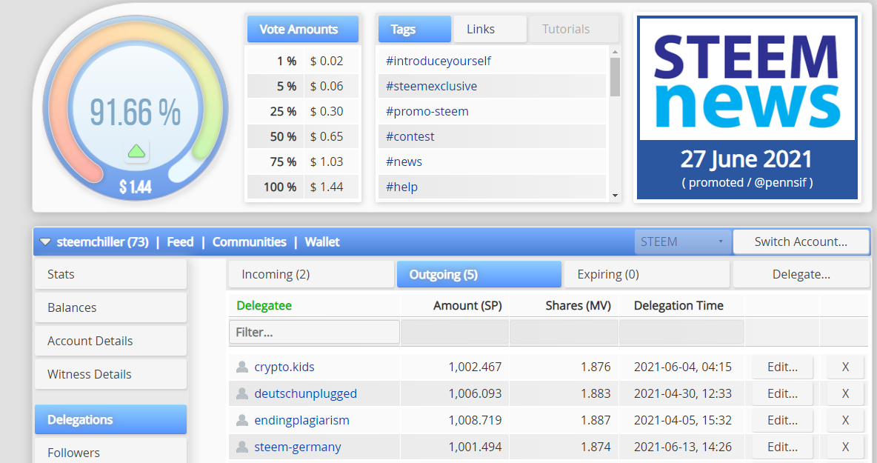Open the steem-germany delegatee link
The height and width of the screenshot is (463, 877).
coord(298,447)
